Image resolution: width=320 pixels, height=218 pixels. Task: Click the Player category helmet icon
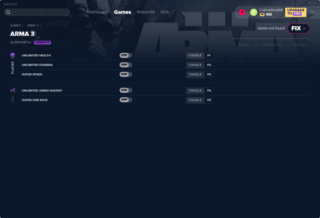13,55
